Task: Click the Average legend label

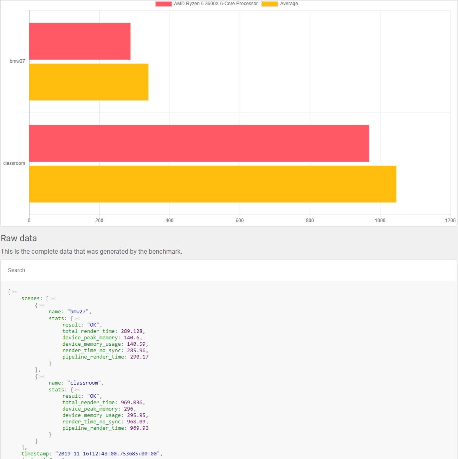Action: (289, 4)
